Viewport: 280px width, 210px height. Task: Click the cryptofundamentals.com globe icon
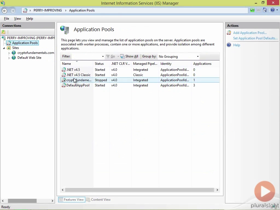pyautogui.click(x=14, y=53)
